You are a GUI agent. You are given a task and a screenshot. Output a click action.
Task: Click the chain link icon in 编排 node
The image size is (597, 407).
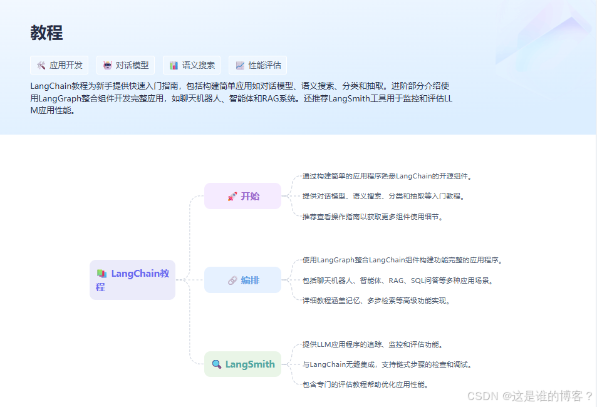[x=232, y=281]
